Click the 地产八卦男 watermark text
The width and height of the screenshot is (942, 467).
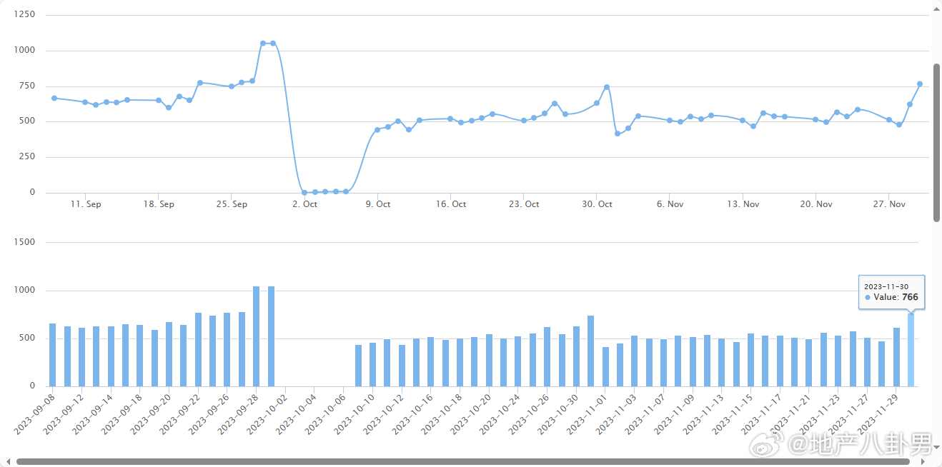click(x=863, y=446)
